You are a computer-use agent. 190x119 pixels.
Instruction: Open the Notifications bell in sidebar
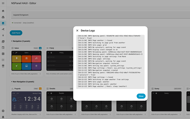(x=3, y=117)
